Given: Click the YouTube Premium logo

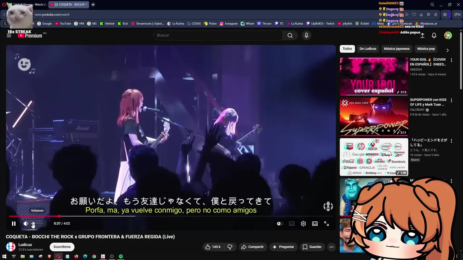Looking at the screenshot, I should tap(30, 35).
